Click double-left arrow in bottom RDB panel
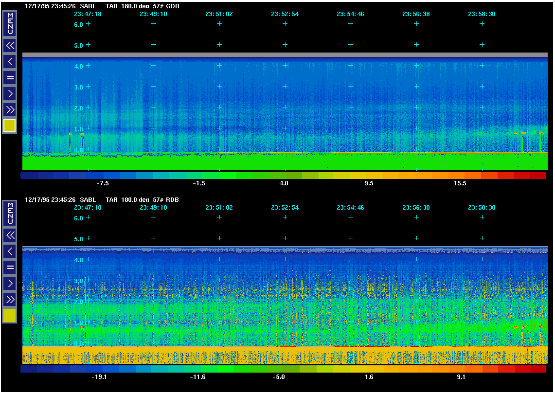Viewport: 555px width, 394px height. pyautogui.click(x=10, y=235)
